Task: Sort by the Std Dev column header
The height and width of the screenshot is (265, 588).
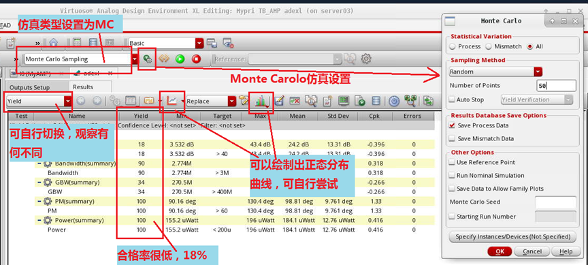Action: [338, 116]
